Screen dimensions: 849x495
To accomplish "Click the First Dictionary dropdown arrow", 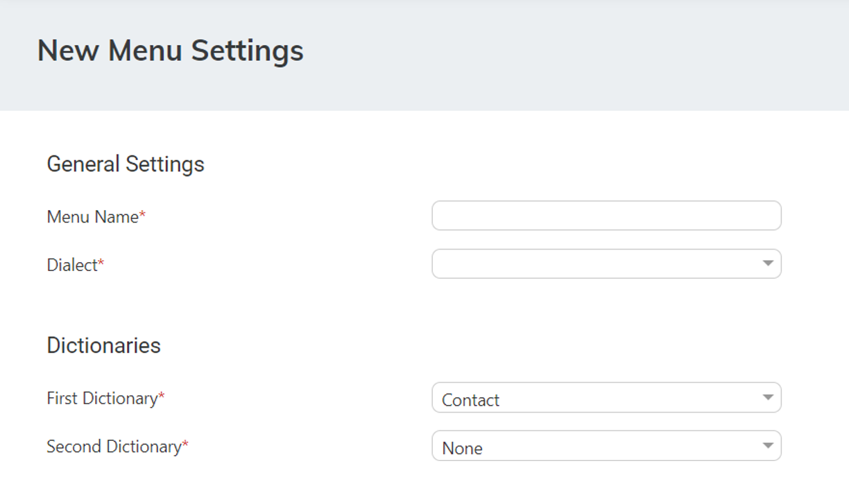I will pos(767,397).
